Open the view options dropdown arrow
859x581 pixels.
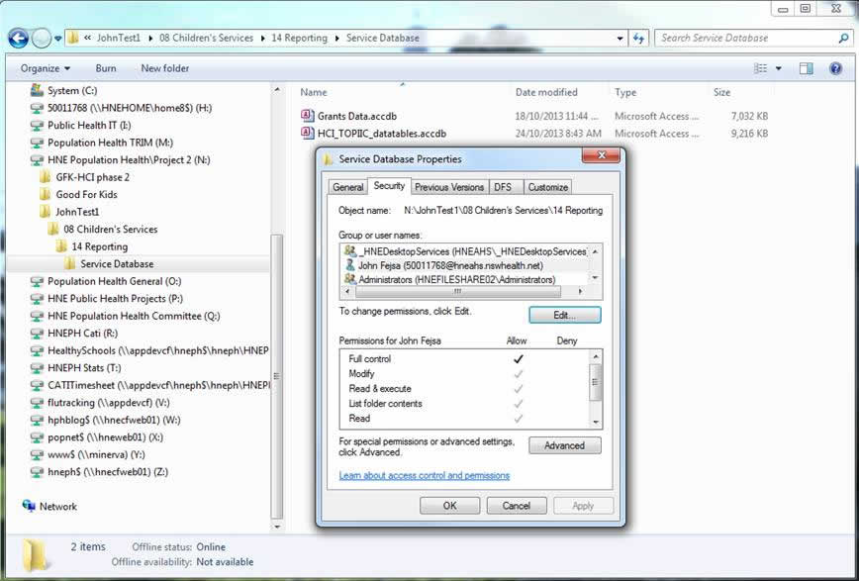[779, 68]
